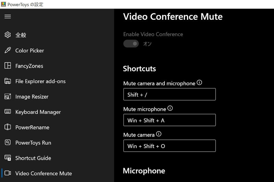The image size is (274, 182).
Task: Toggle the Enable Video Conference switch
Action: click(131, 44)
